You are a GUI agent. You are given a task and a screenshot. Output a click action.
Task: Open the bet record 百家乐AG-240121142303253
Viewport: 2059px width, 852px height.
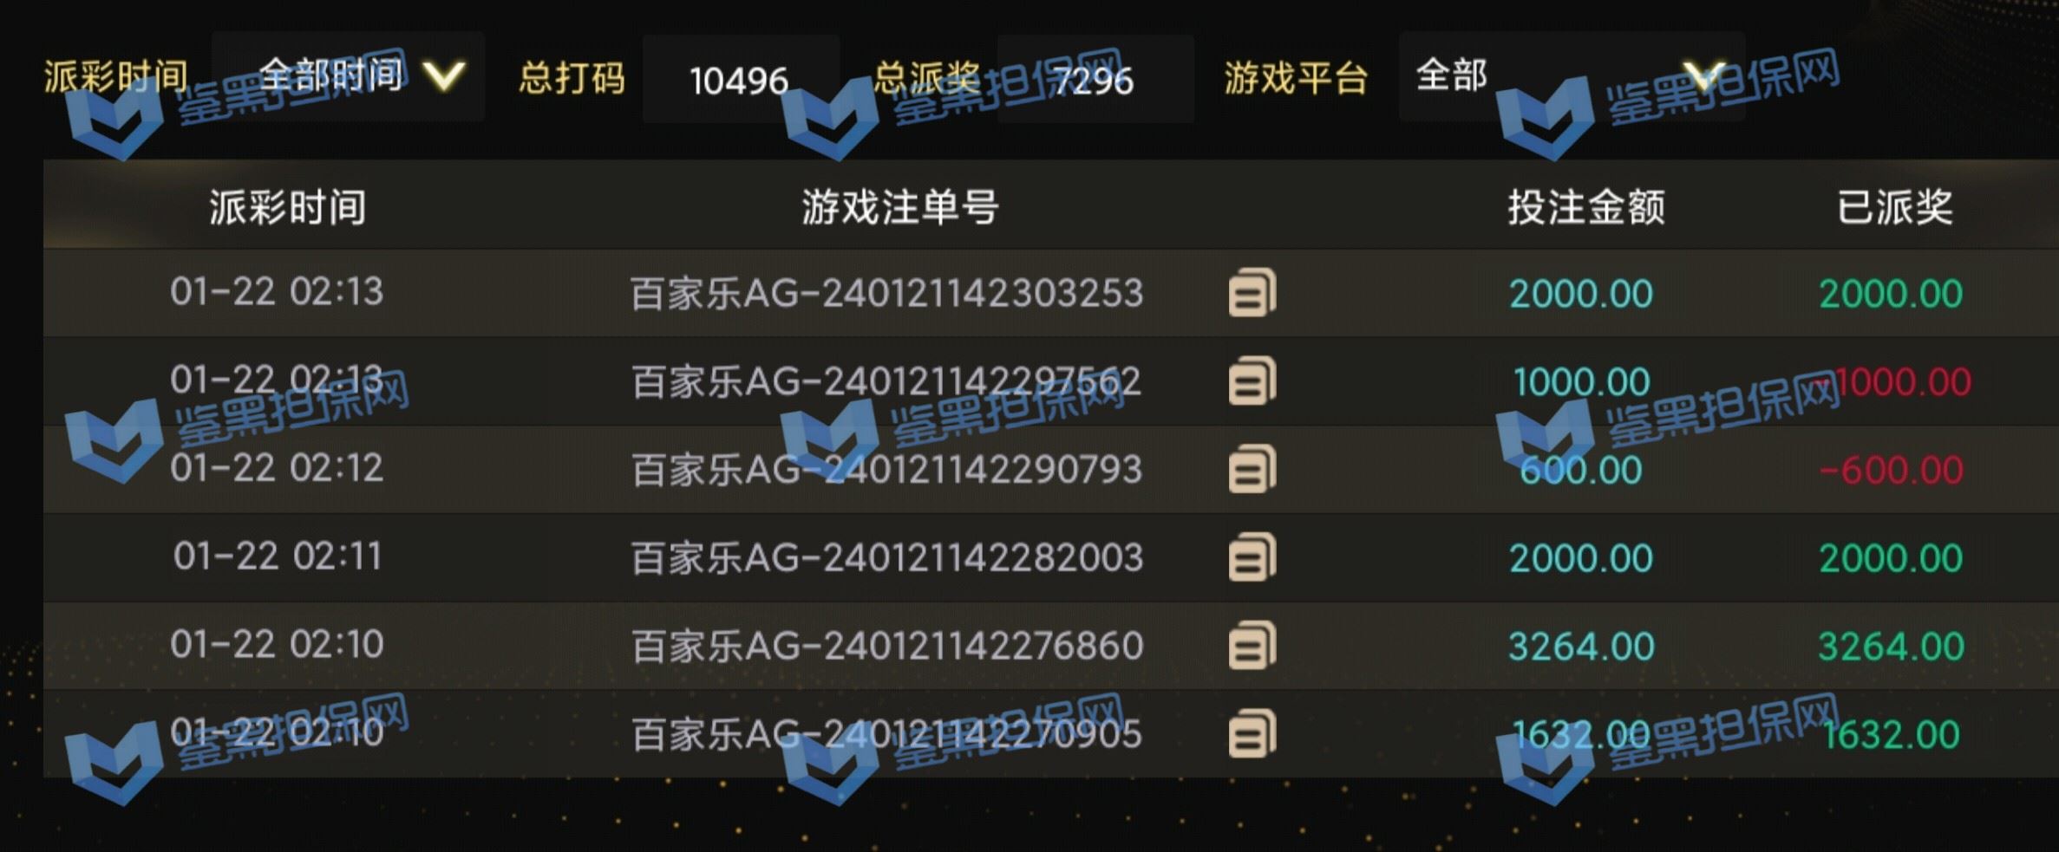tap(886, 293)
